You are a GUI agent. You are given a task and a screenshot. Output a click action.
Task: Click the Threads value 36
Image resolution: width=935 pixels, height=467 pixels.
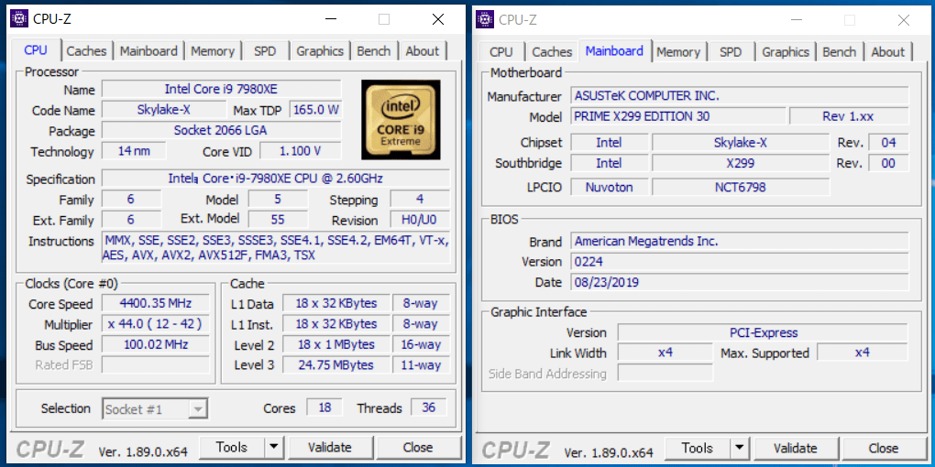click(x=428, y=407)
